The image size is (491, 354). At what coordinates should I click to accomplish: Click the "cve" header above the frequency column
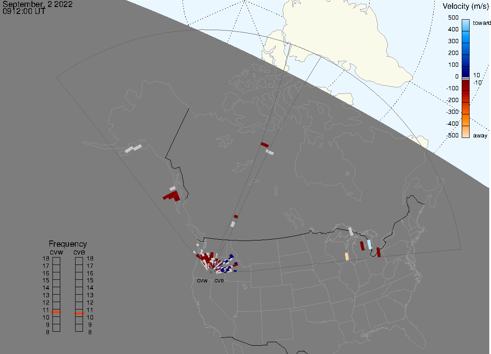pyautogui.click(x=79, y=252)
